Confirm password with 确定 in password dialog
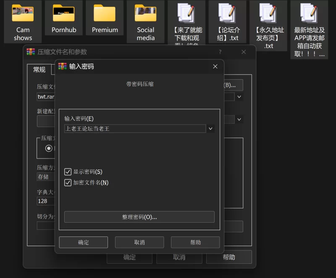Viewport: 336px width, 278px height. (x=83, y=242)
